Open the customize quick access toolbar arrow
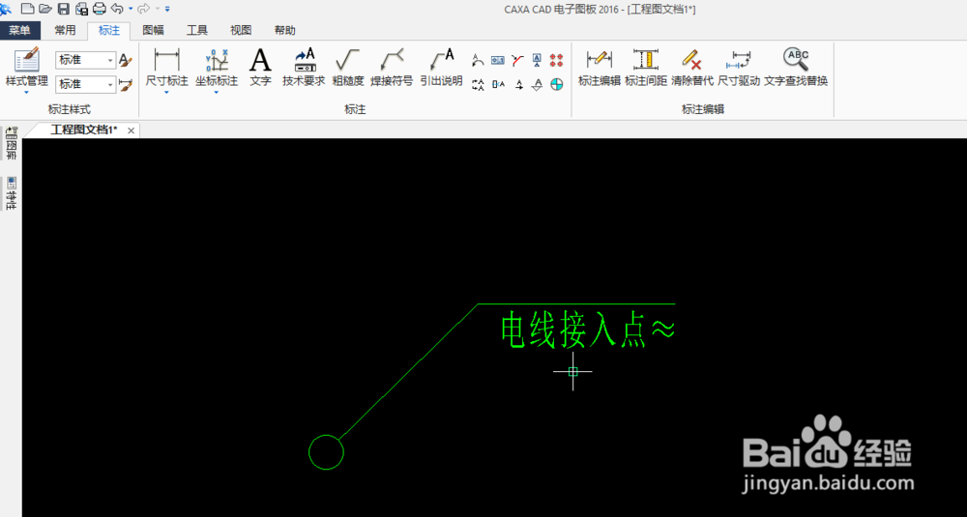 (x=167, y=10)
